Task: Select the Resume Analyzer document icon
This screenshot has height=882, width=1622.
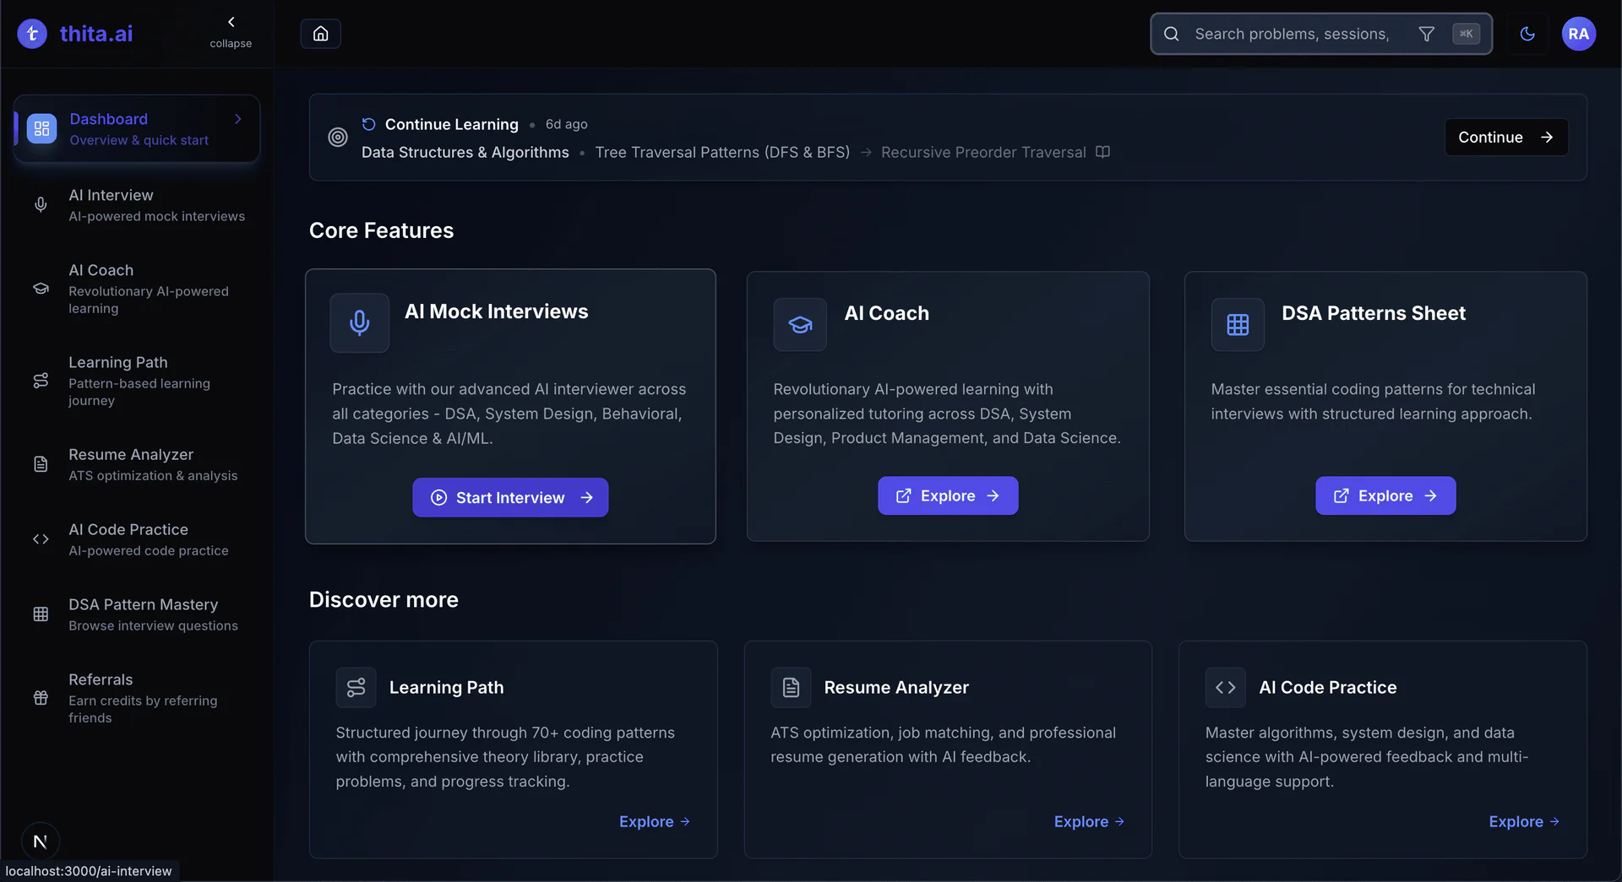Action: (41, 463)
